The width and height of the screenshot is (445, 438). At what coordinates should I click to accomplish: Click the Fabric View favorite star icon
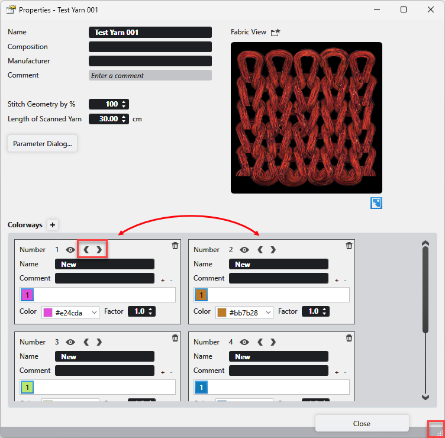click(x=275, y=33)
